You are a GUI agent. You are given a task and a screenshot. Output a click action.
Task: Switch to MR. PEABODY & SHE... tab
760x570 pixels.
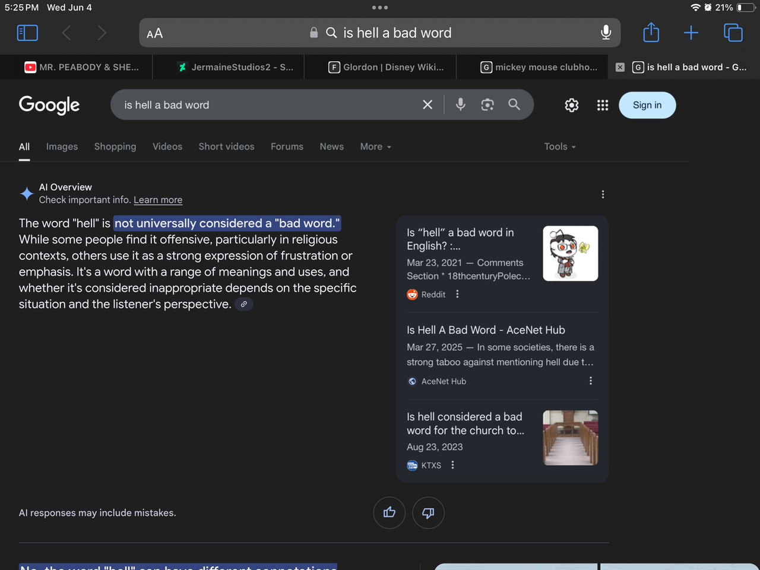pos(81,67)
